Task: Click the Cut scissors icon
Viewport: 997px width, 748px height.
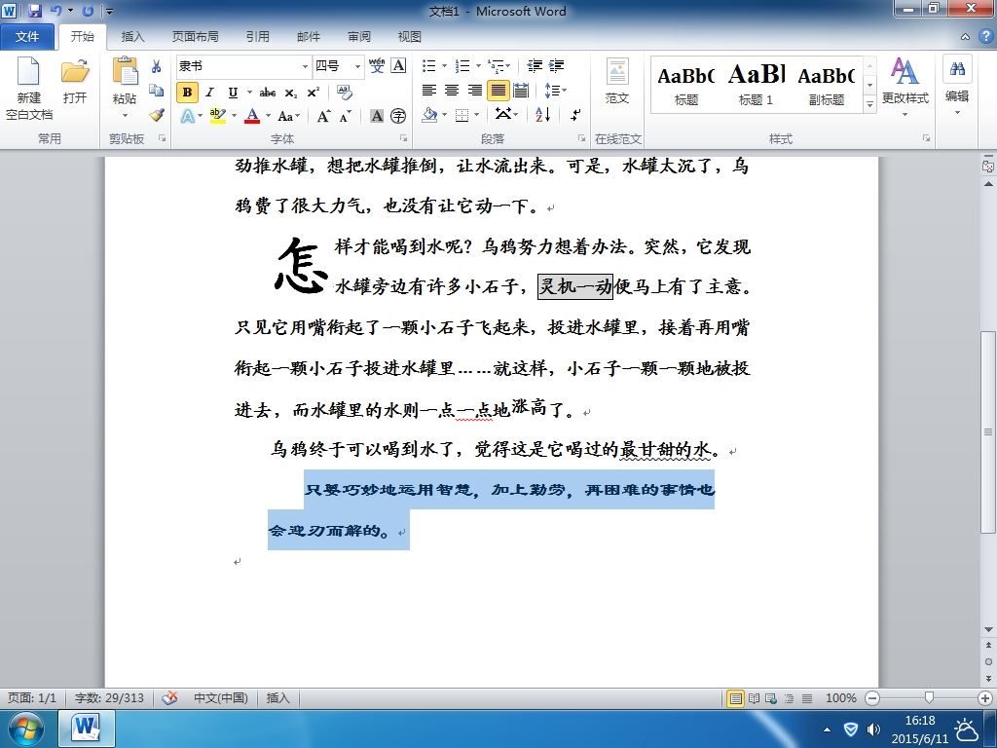Action: [157, 66]
